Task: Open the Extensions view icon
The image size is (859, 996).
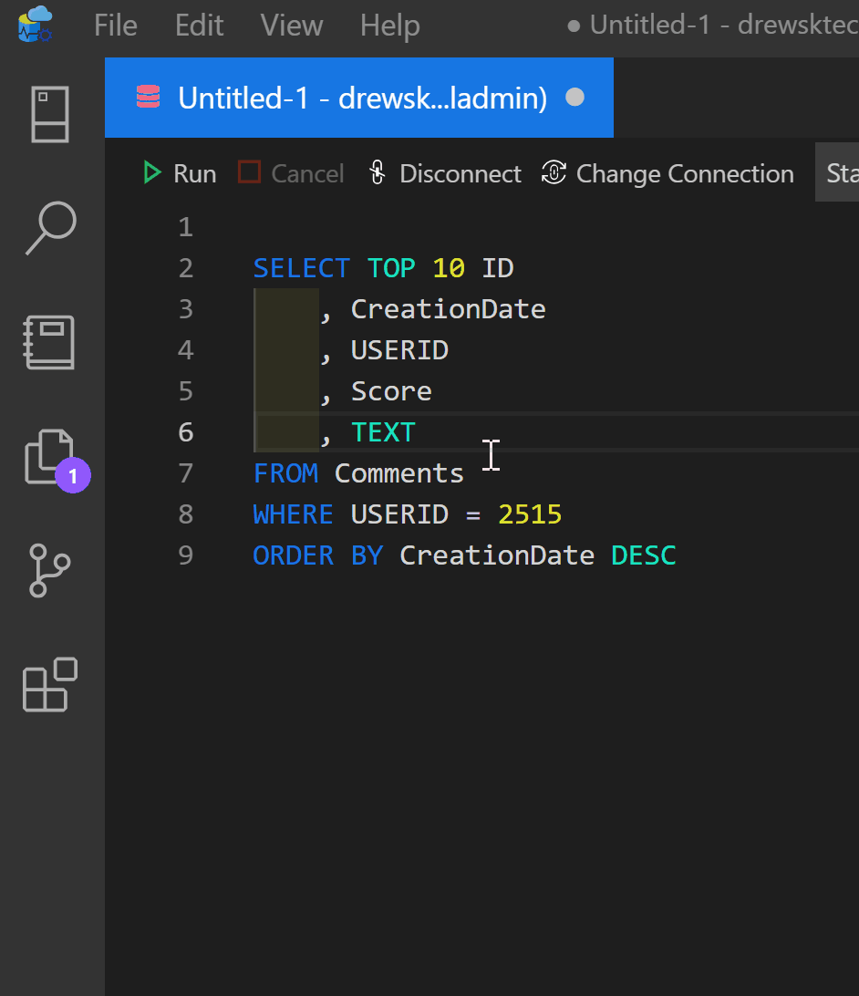Action: 50,684
